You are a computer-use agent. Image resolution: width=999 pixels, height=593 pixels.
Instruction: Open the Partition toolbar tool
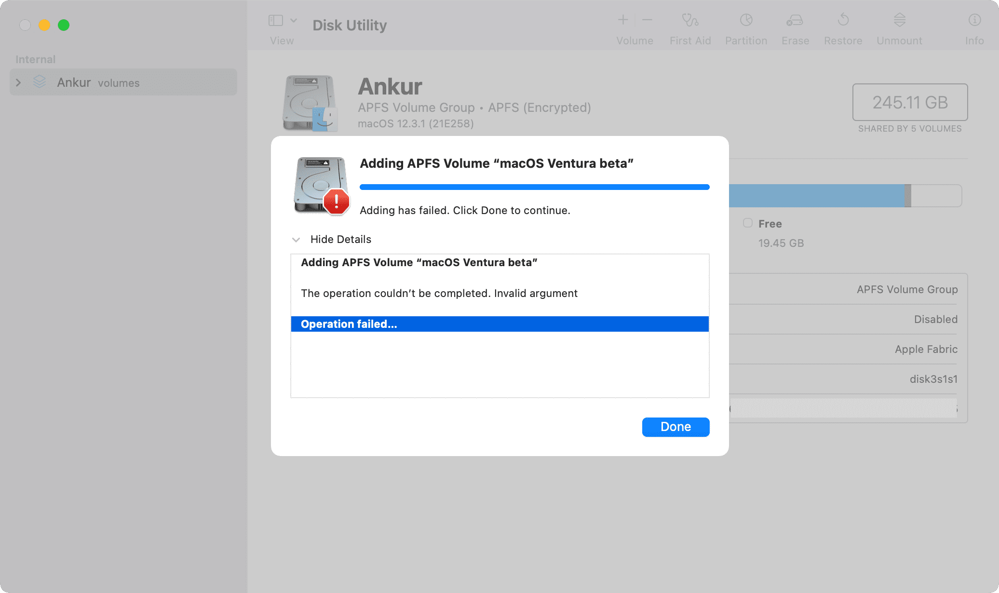[x=746, y=20]
